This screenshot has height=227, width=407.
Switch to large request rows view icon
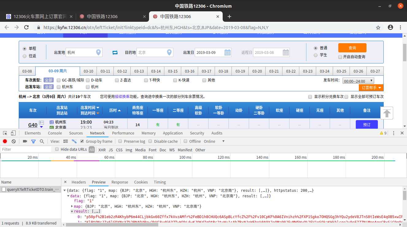[x=65, y=141]
